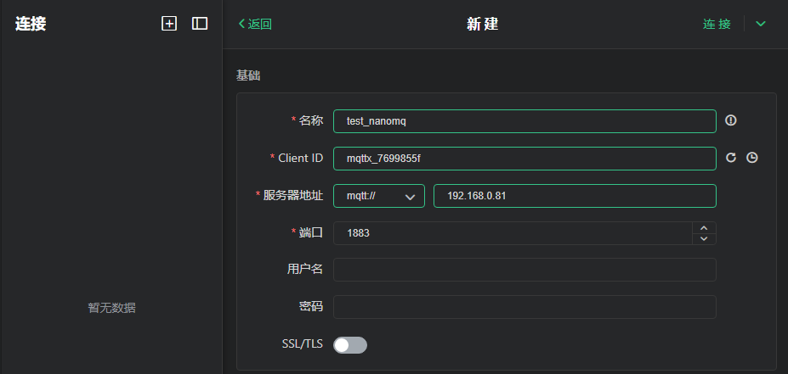This screenshot has height=374, width=788.
Task: Click the 密码 password field
Action: tap(524, 306)
